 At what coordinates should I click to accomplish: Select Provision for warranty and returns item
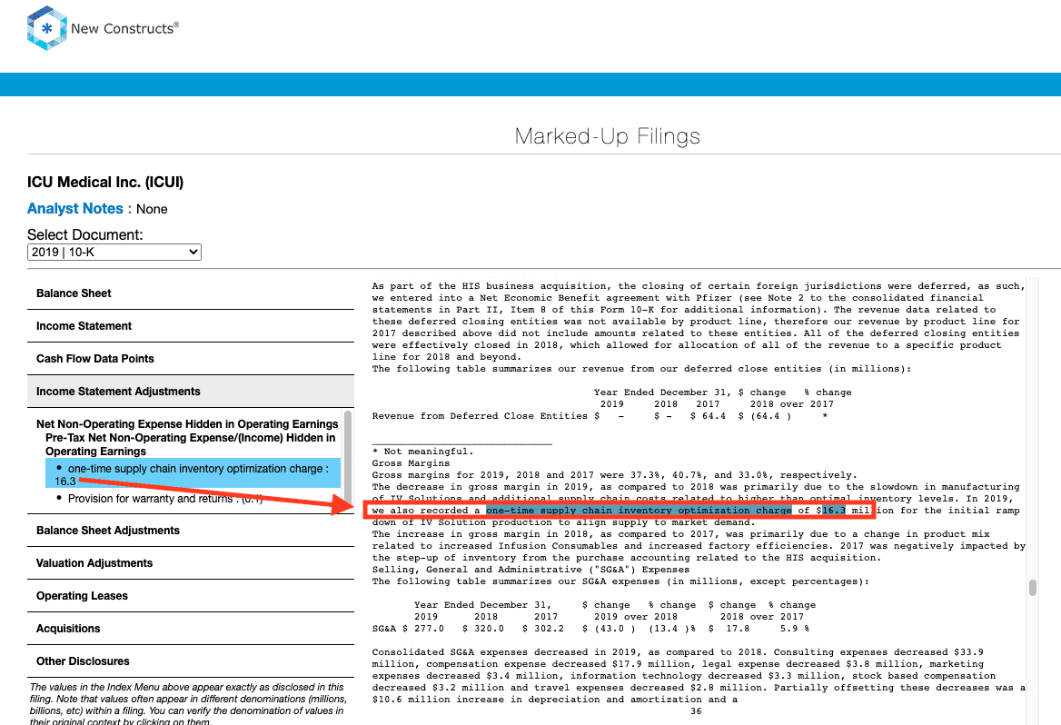tap(165, 498)
